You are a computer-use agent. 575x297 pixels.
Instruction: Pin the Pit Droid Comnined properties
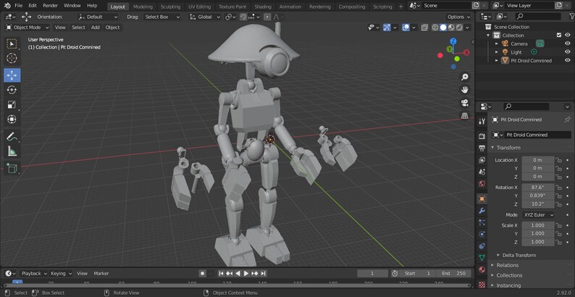point(567,120)
